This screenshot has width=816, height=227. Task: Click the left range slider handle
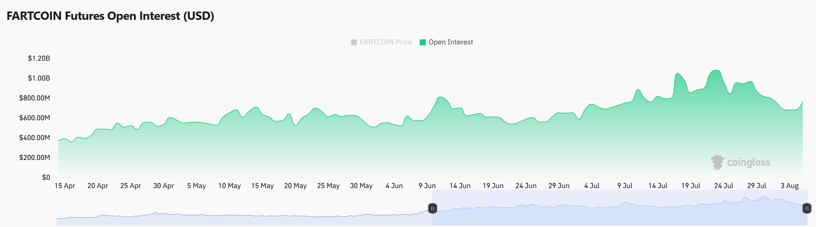click(x=432, y=208)
